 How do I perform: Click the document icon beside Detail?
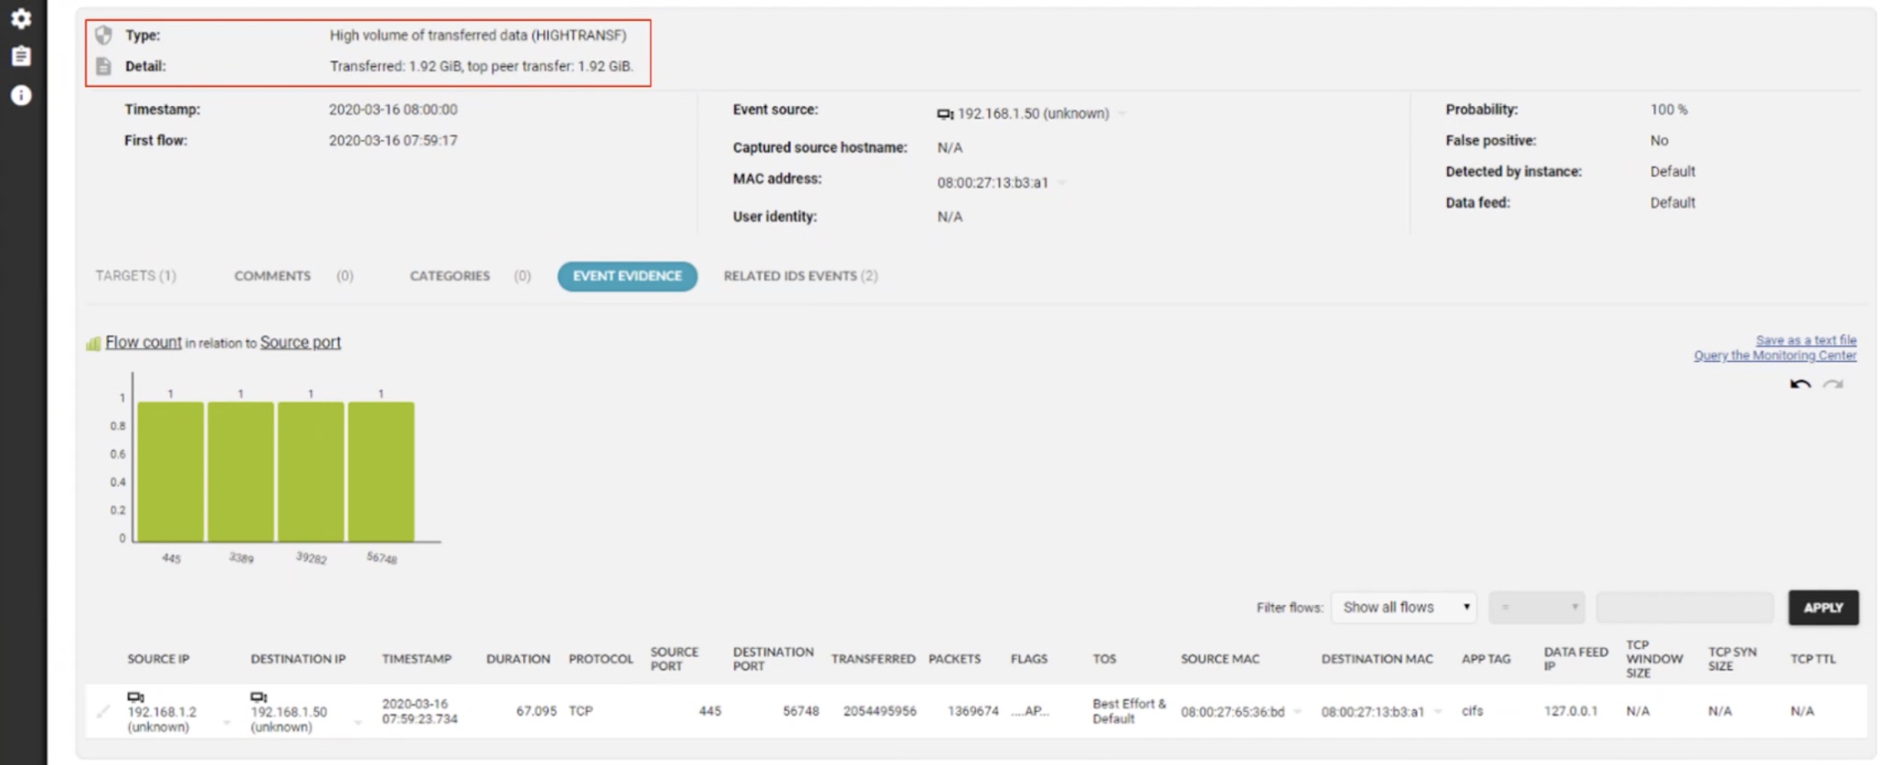[x=103, y=66]
